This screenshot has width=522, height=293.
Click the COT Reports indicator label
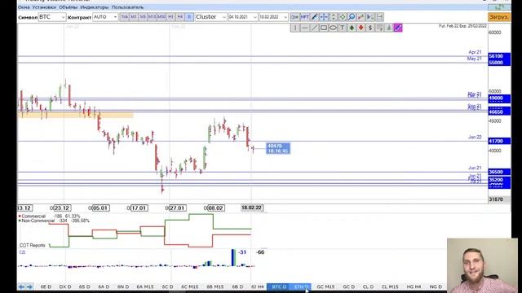coord(33,245)
